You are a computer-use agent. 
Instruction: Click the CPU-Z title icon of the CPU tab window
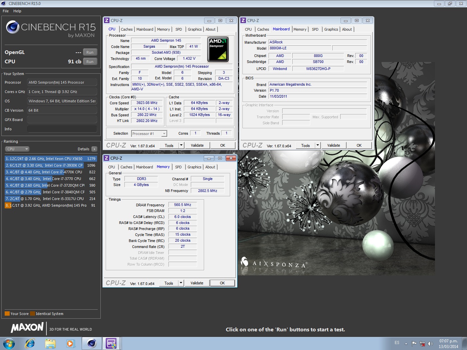coord(107,20)
